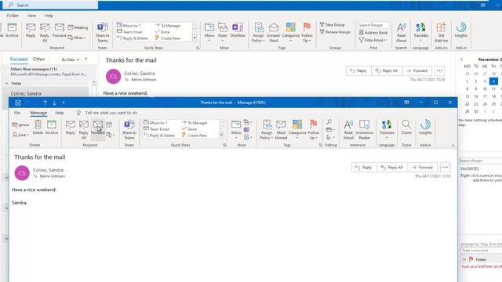The height and width of the screenshot is (282, 502).
Task: Click Unread/Read in the main Outlook ribbon
Action: [x=274, y=32]
